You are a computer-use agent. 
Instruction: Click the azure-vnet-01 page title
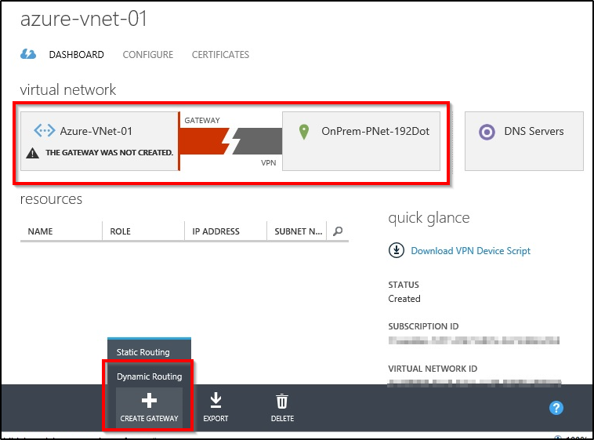click(83, 19)
